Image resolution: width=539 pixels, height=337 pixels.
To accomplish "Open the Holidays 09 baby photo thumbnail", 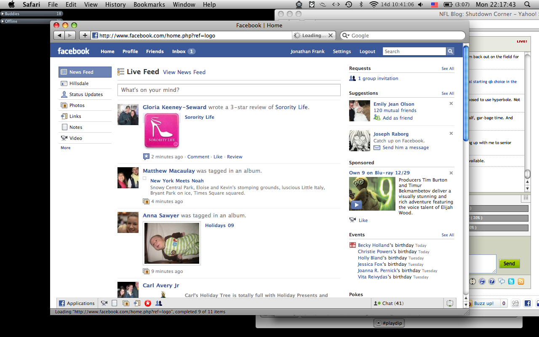I will (172, 243).
